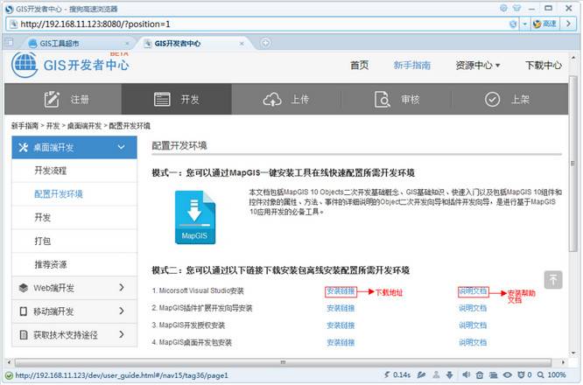The image size is (583, 385).
Task: Click the shield icon in the title bar
Action: coord(503,8)
